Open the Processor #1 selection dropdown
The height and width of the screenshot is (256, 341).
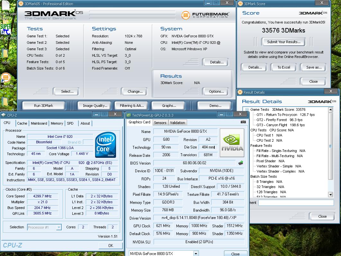coord(59,227)
